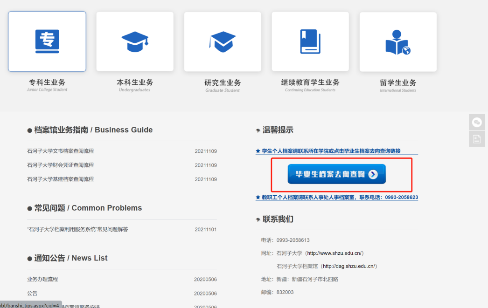The height and width of the screenshot is (308, 488).
Task: Visit the http://www.shzu.edu.cn/ website link
Action: (334, 253)
